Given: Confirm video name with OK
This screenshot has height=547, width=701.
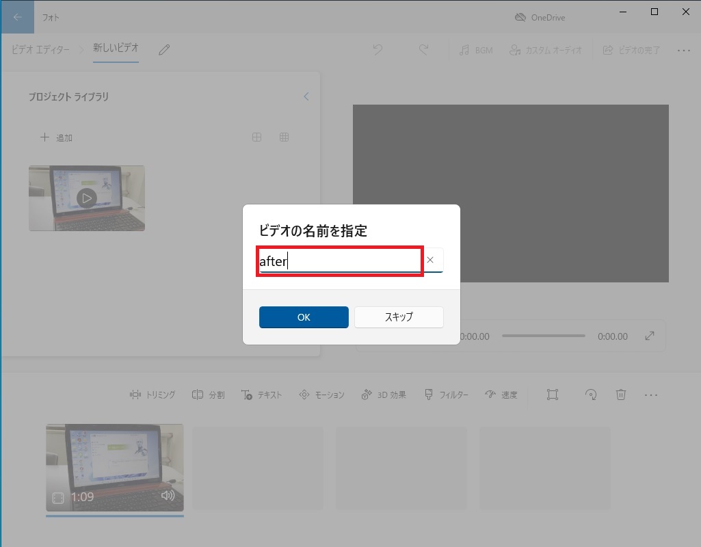Looking at the screenshot, I should [304, 317].
